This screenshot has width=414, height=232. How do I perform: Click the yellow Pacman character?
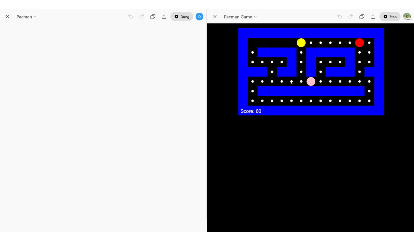pyautogui.click(x=301, y=43)
